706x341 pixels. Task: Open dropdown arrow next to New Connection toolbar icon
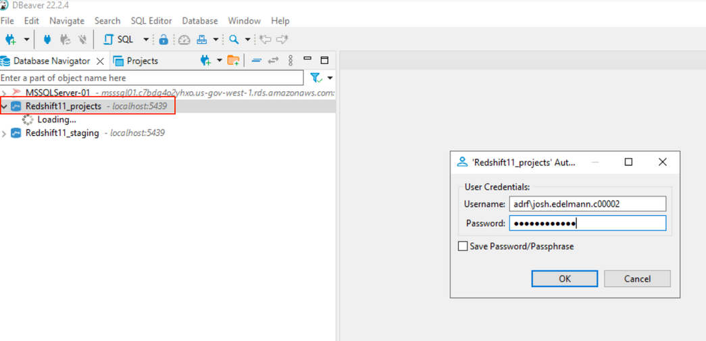tap(26, 40)
